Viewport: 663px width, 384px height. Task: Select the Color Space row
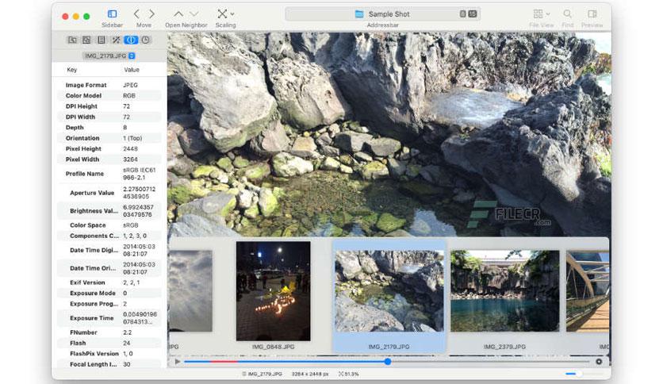pos(109,225)
